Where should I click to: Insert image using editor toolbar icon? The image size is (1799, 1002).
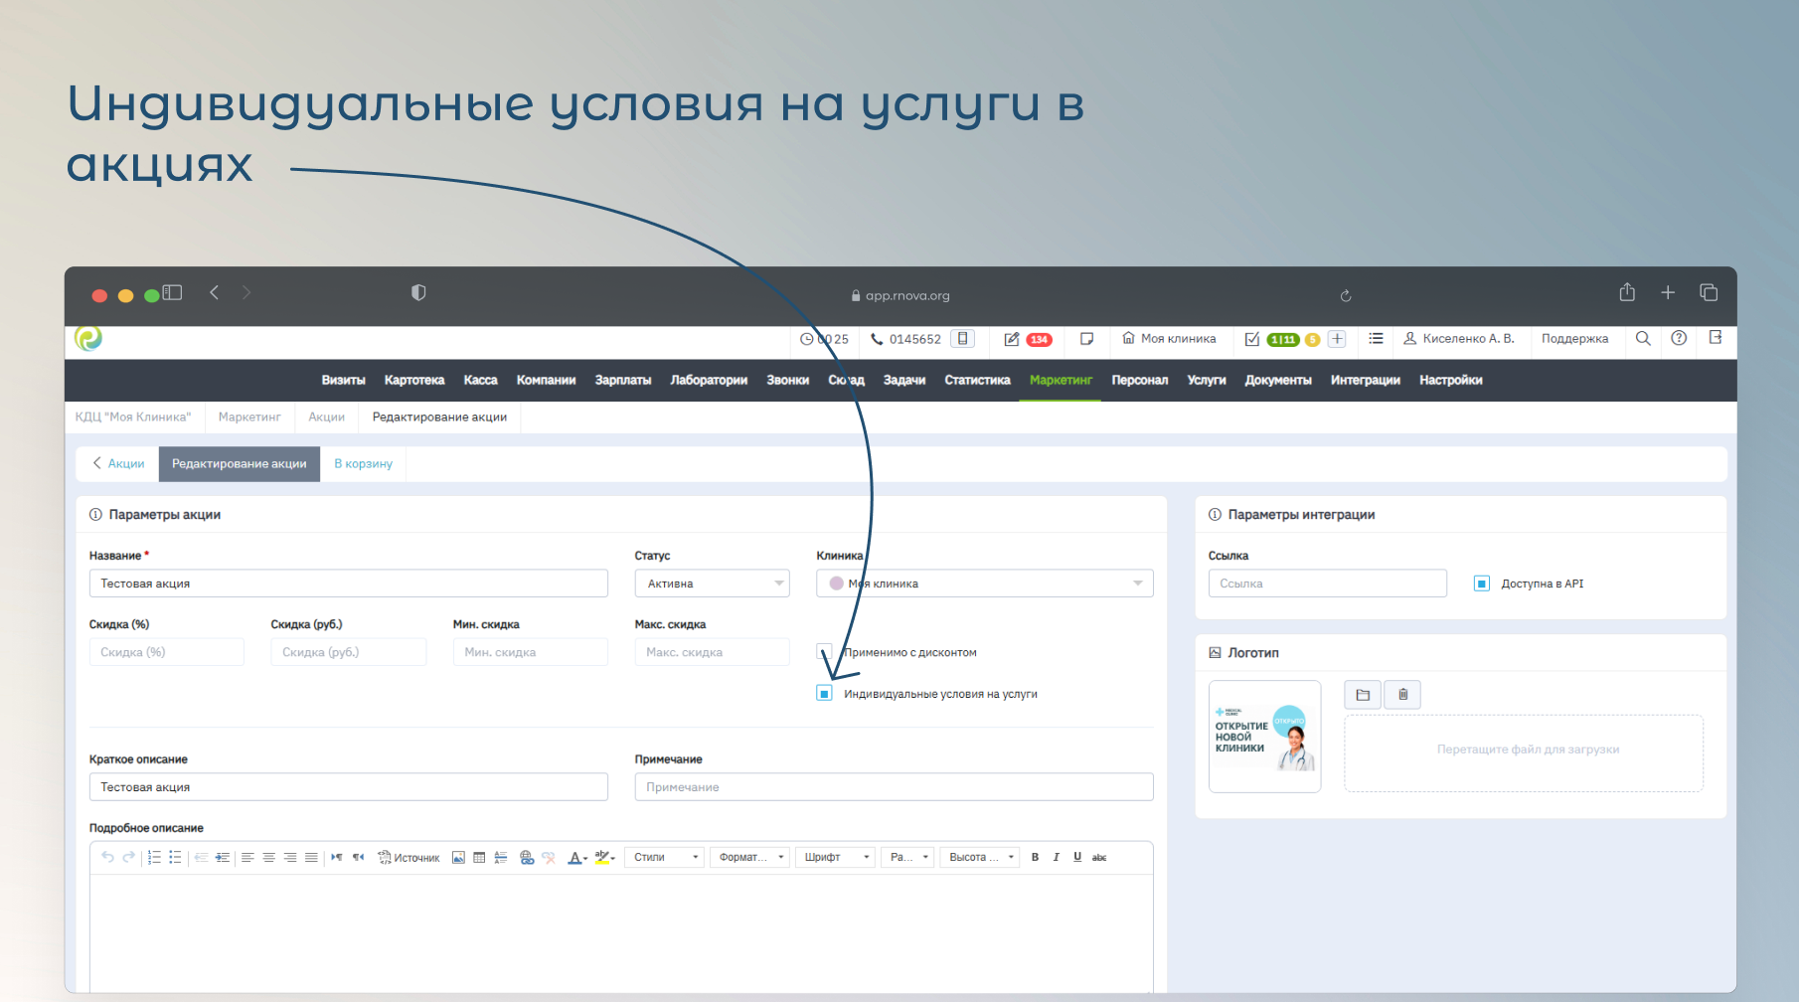click(458, 858)
